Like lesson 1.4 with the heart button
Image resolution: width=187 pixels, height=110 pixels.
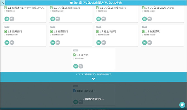click(150, 19)
